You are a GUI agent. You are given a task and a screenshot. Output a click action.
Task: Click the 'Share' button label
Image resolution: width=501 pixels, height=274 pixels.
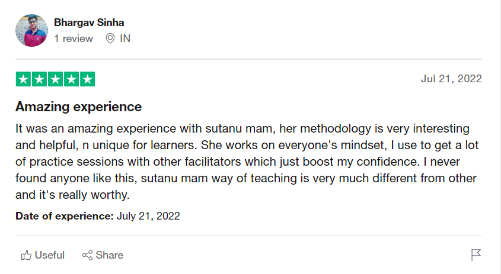coord(110,255)
